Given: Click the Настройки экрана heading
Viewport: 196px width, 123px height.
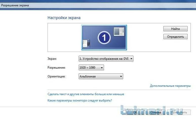Looking at the screenshot, I should click(x=64, y=18).
